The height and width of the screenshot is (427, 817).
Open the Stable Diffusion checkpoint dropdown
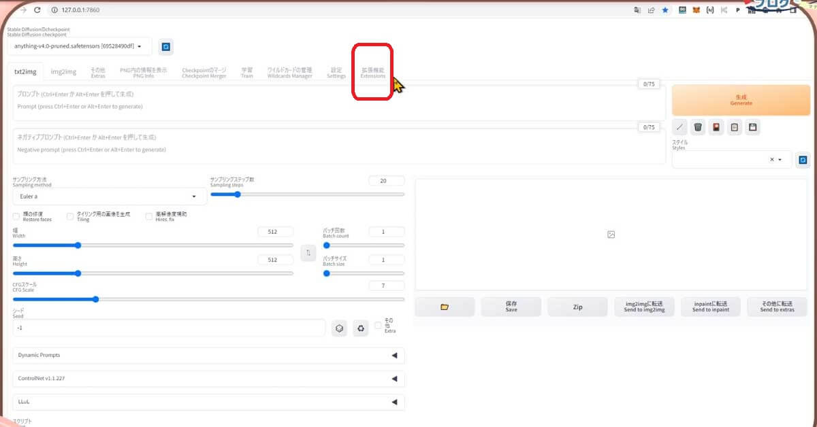click(x=79, y=46)
